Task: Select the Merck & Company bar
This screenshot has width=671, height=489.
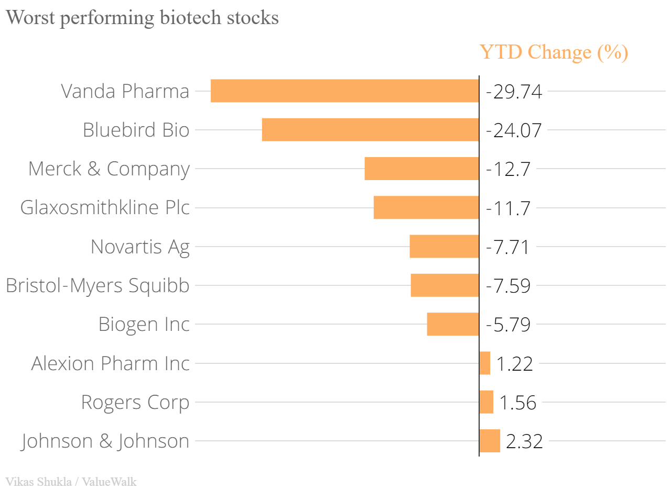Action: pyautogui.click(x=421, y=169)
